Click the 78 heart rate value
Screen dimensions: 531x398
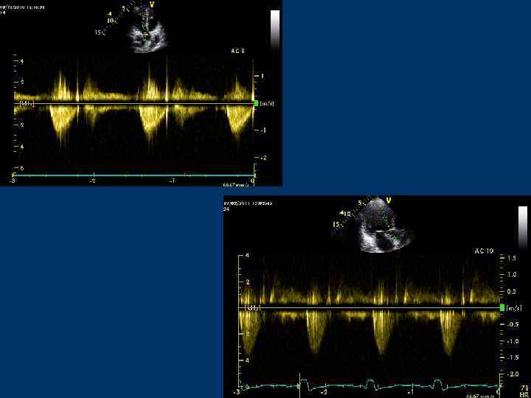pos(524,388)
